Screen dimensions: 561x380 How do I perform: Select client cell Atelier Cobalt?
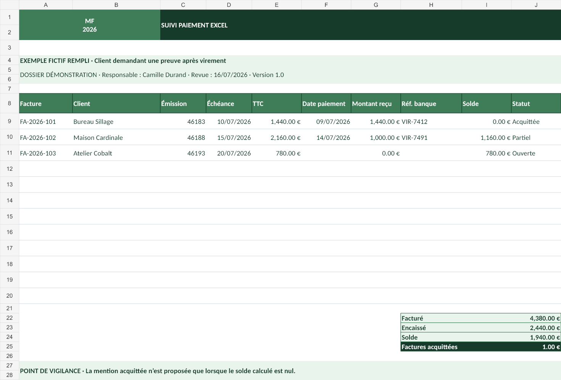pyautogui.click(x=116, y=153)
